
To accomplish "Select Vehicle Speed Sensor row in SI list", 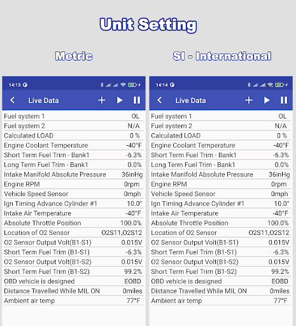I will click(221, 194).
